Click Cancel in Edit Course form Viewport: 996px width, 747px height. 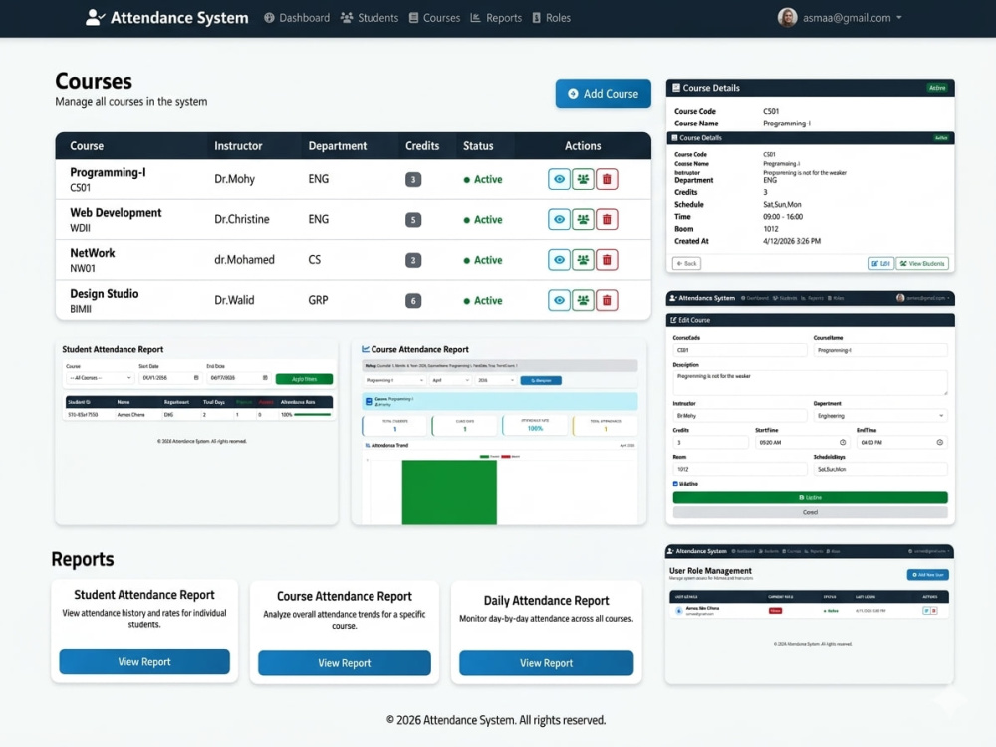[x=810, y=512]
